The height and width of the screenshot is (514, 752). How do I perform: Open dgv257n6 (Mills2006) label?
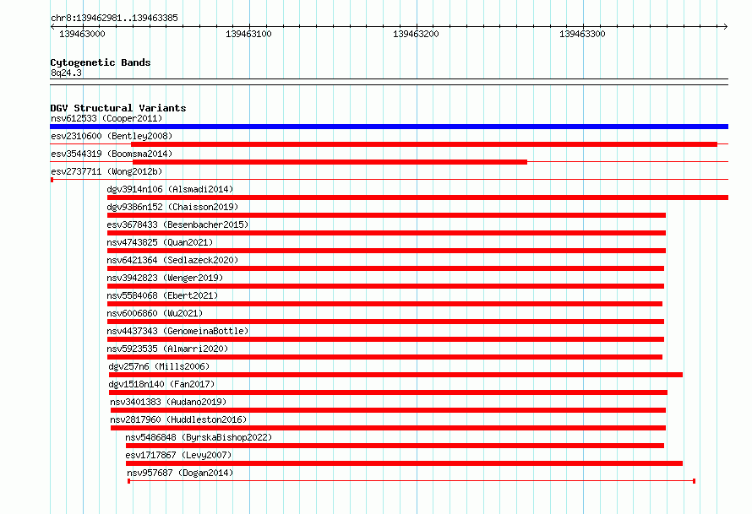tap(159, 366)
